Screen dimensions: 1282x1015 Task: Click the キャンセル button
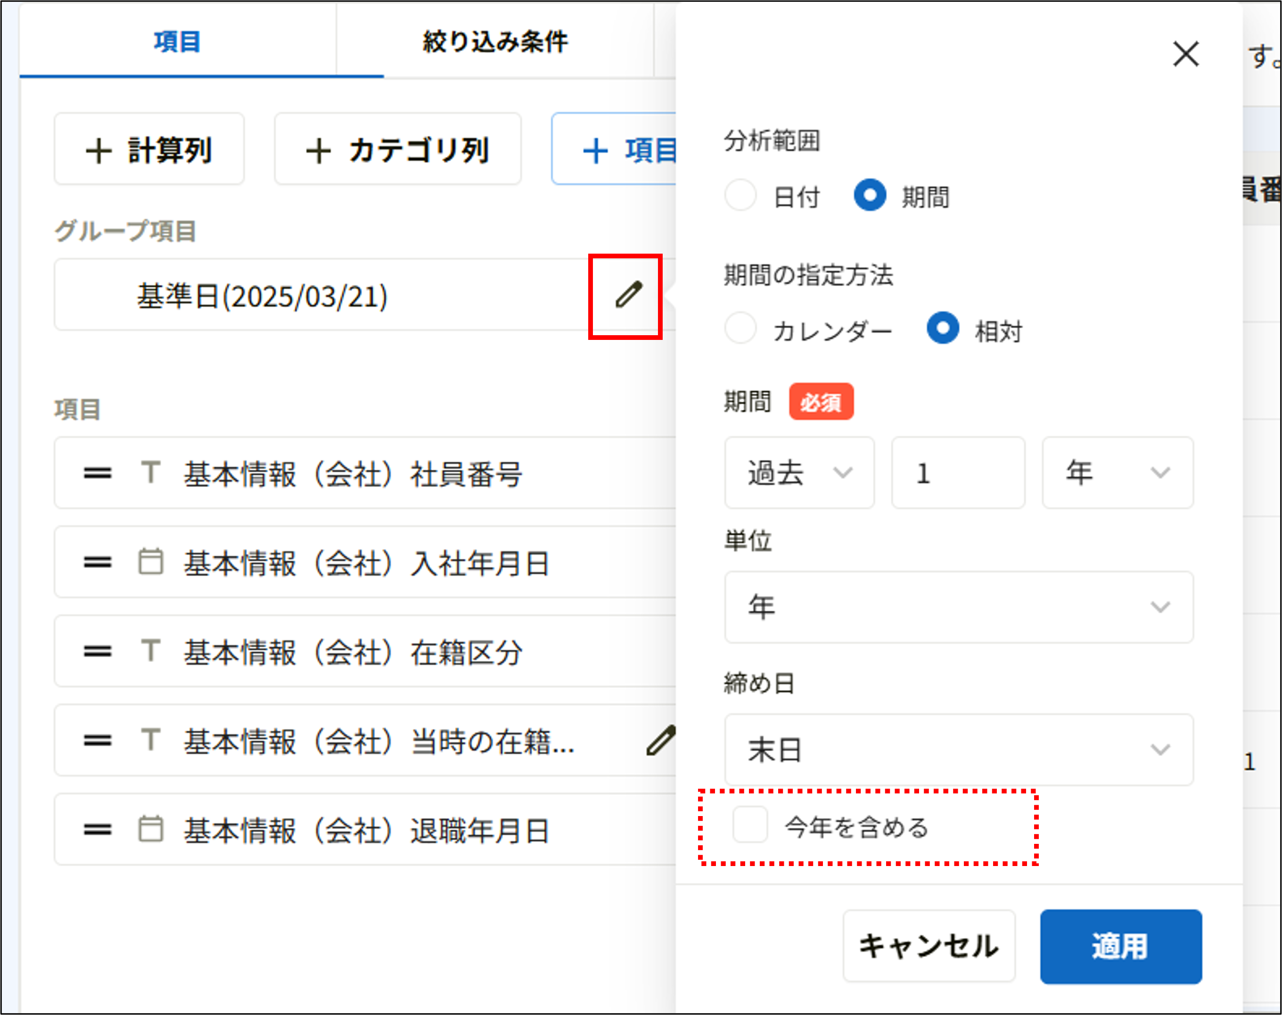[x=928, y=946]
